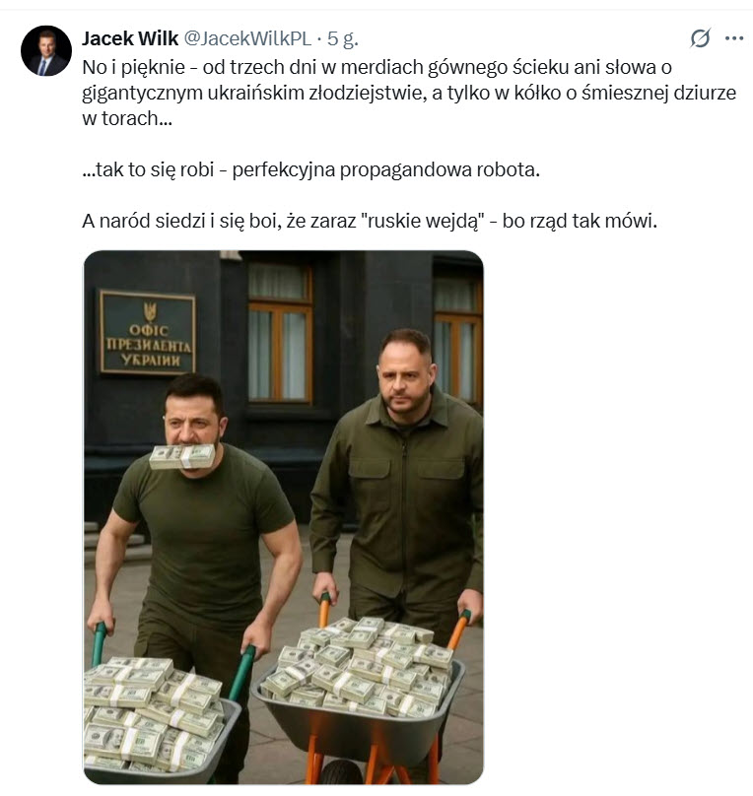The image size is (753, 796).
Task: Open the Grok explain-post icon
Action: (700, 38)
